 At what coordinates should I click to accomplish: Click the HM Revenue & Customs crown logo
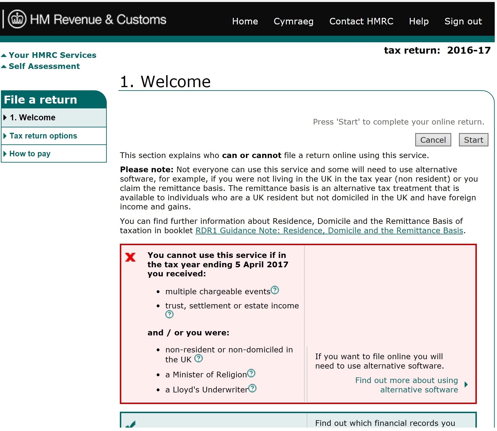(17, 19)
